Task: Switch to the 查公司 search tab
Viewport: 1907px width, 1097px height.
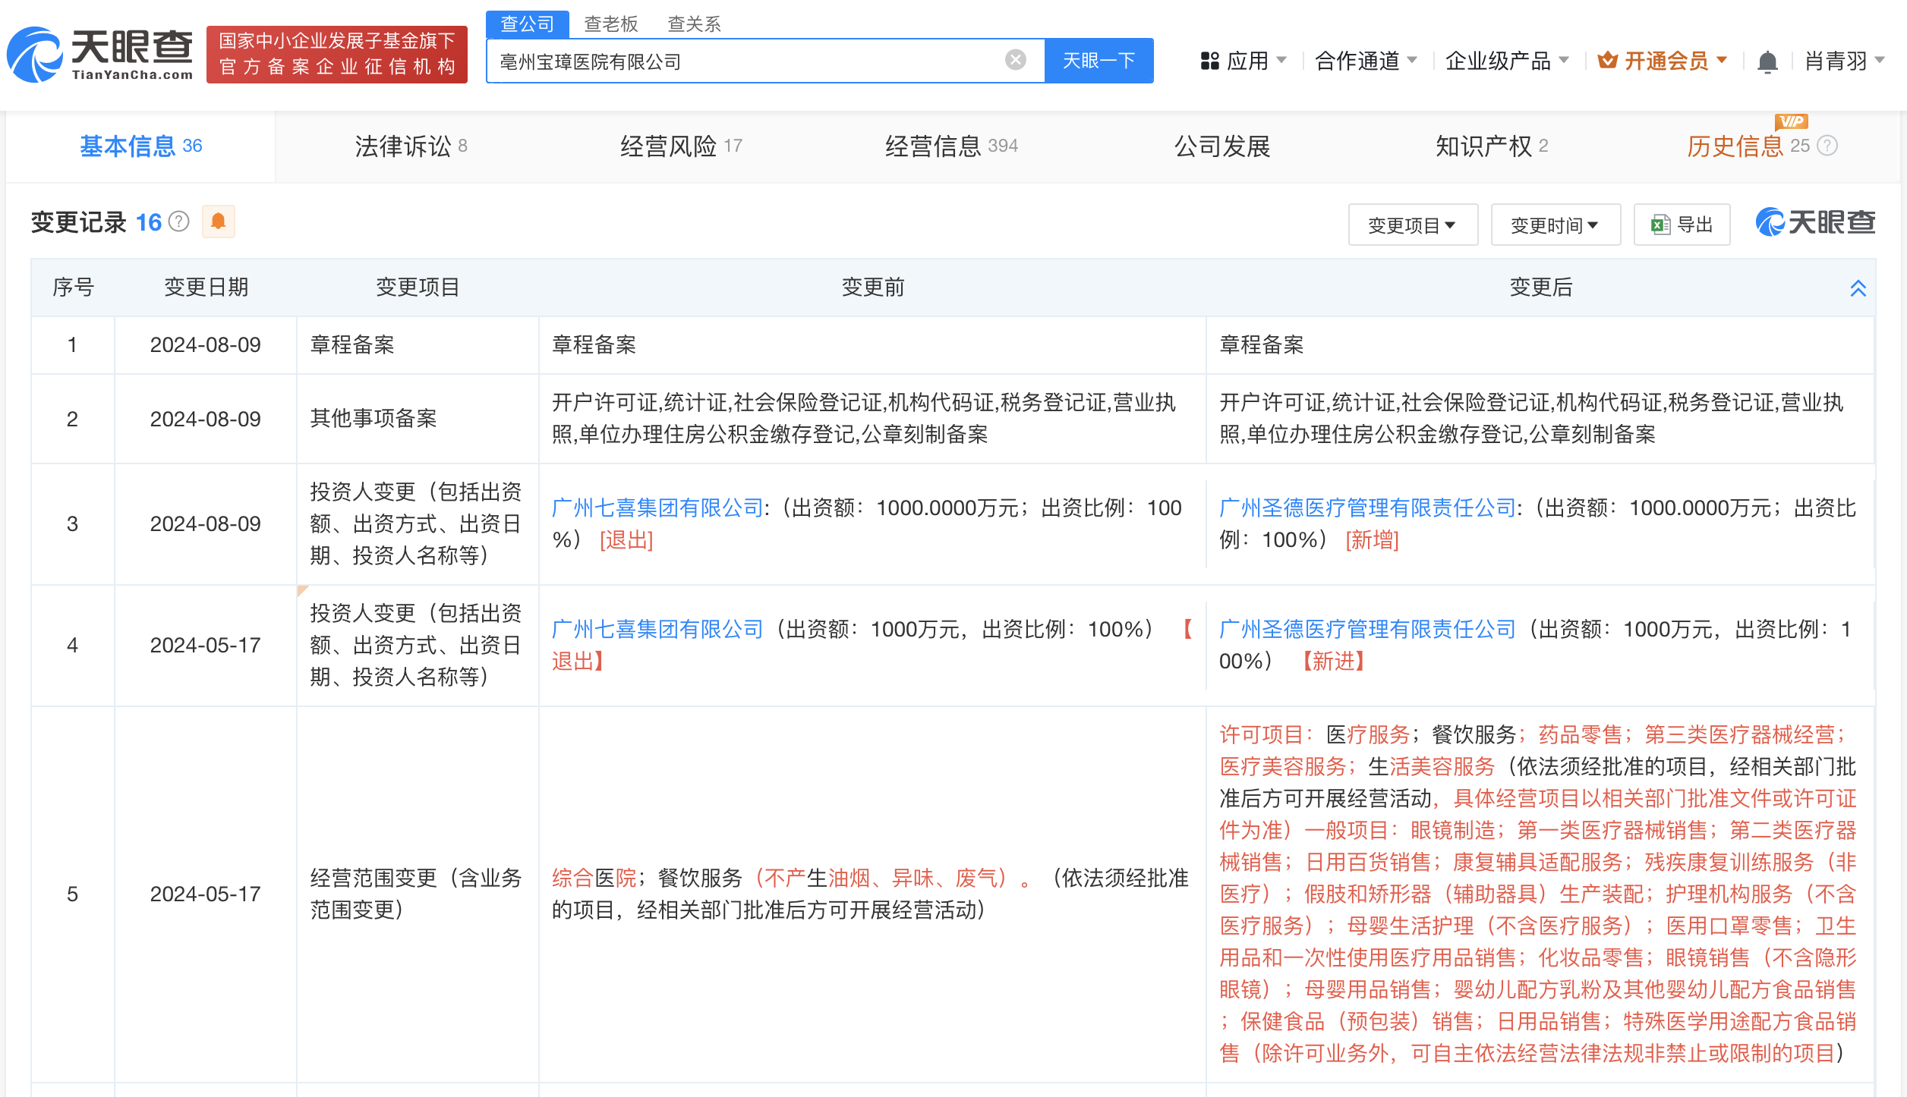Action: pos(527,24)
